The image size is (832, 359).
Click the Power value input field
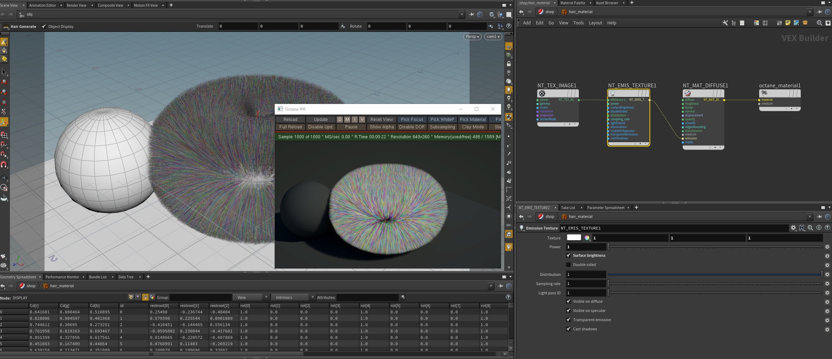coord(586,247)
